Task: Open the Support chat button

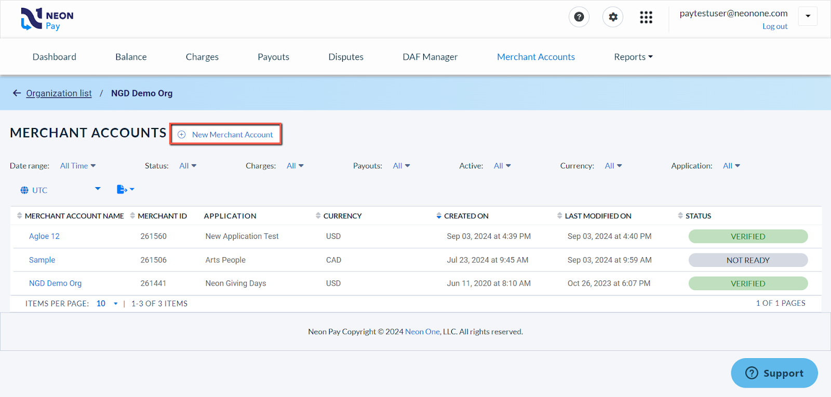Action: [774, 373]
